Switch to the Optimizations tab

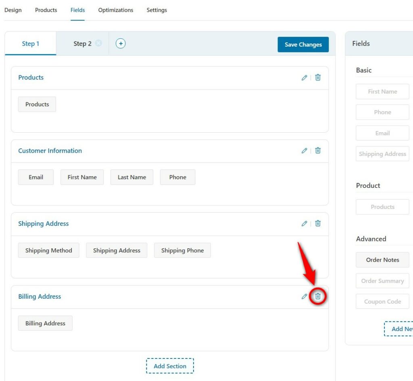tap(116, 10)
